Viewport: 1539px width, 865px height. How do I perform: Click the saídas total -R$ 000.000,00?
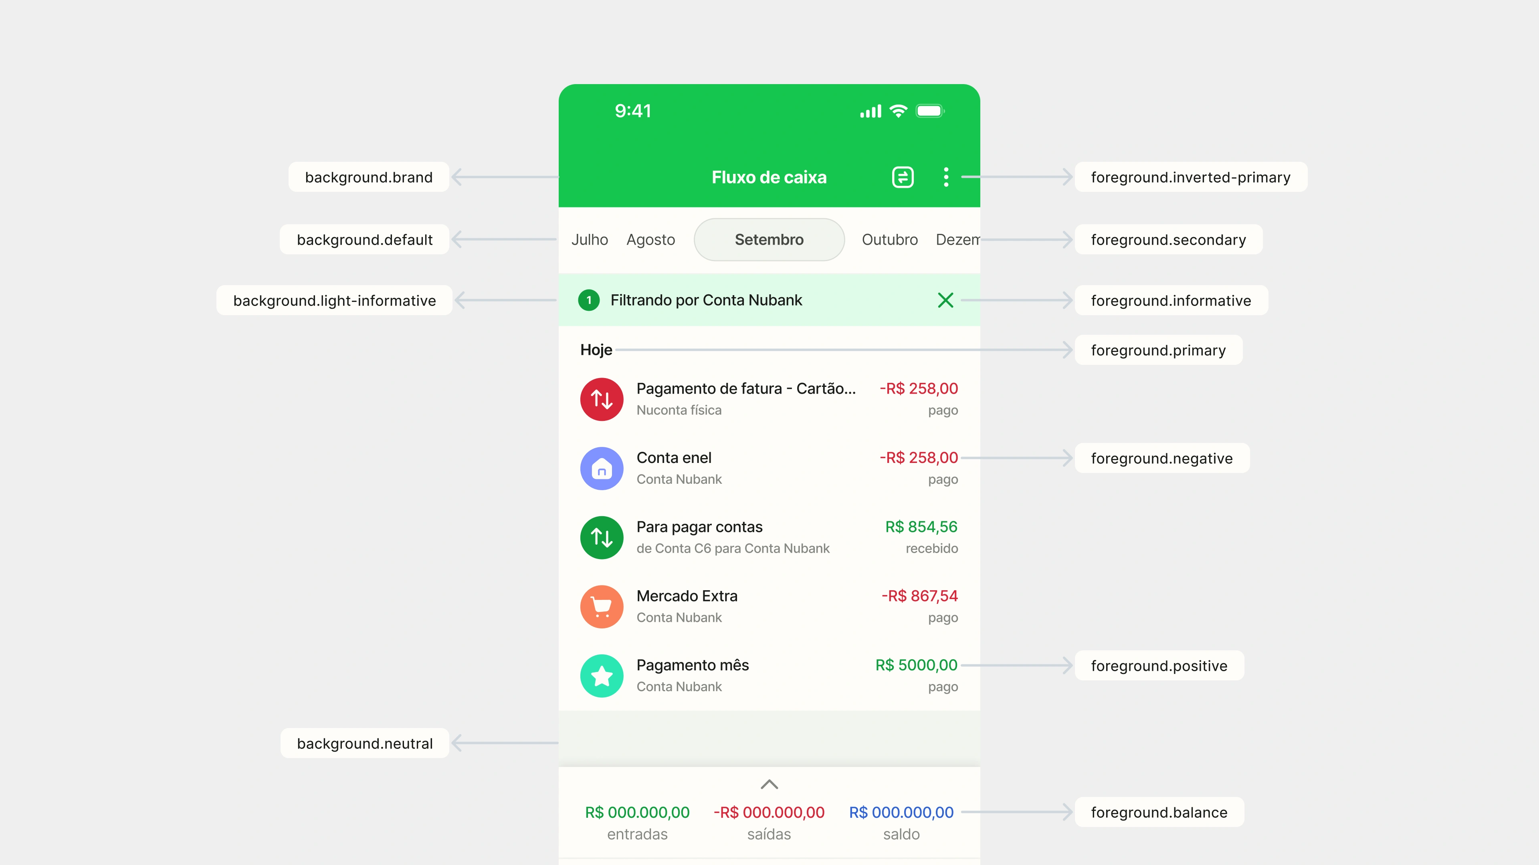[x=769, y=813]
